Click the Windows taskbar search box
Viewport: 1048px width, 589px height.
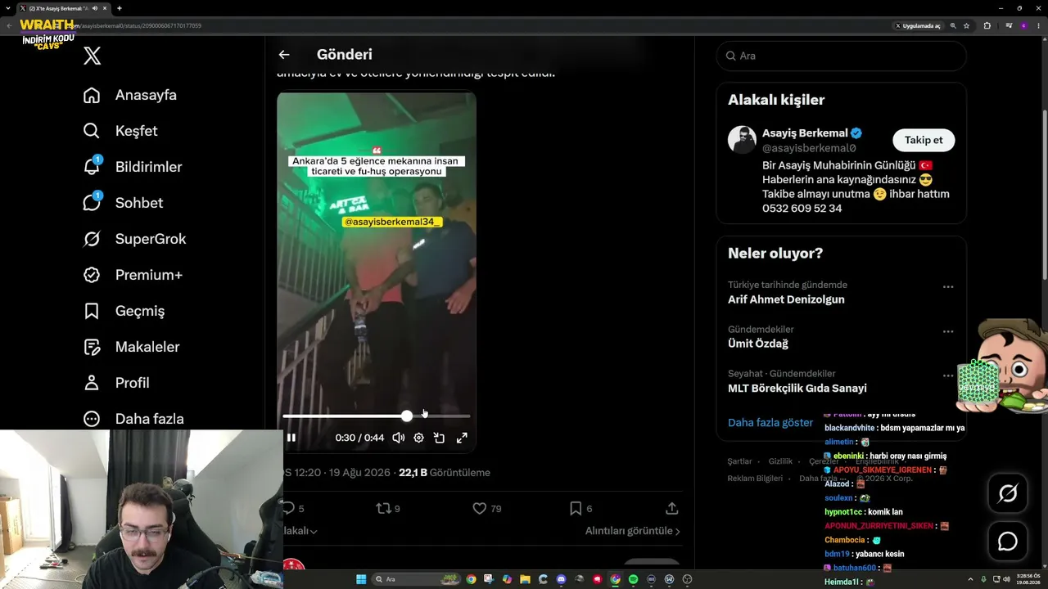415,579
